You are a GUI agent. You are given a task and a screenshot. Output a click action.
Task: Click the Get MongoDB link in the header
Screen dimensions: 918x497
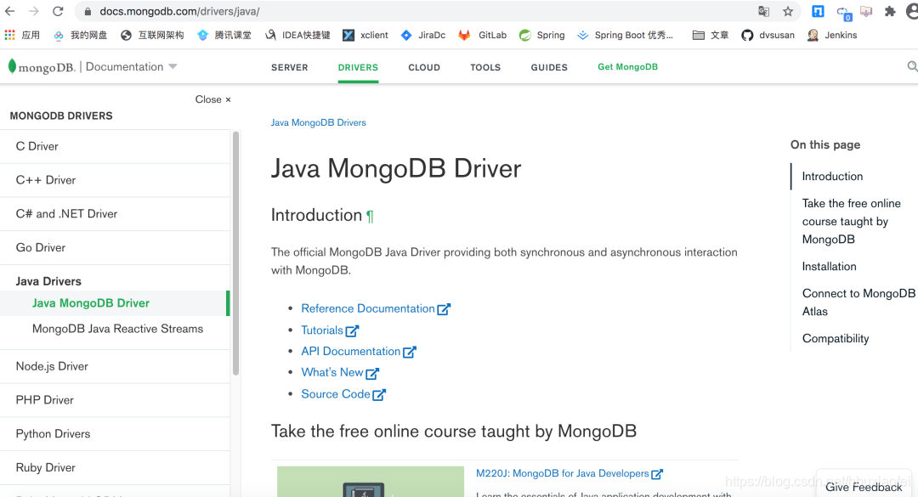coord(627,67)
